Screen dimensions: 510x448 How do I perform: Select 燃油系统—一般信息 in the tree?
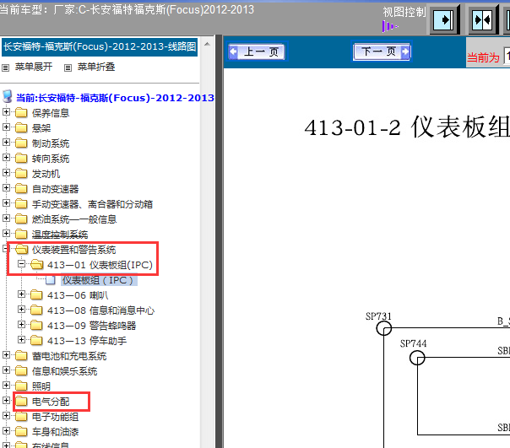[73, 219]
